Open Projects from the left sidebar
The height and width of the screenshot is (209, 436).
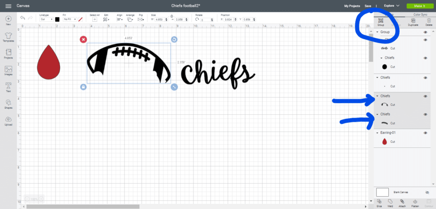(x=9, y=54)
